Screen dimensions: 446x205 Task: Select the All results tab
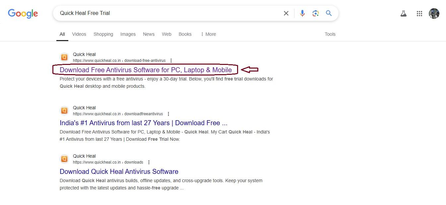click(x=62, y=34)
